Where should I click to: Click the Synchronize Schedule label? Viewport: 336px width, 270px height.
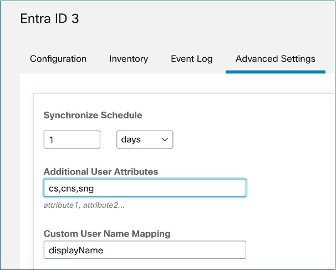pos(93,115)
